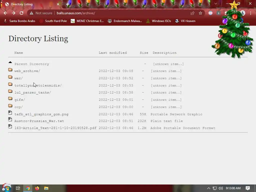Click file icon next to Austro-Prussian_War.txt
The image size is (256, 192).
[x=10, y=119]
